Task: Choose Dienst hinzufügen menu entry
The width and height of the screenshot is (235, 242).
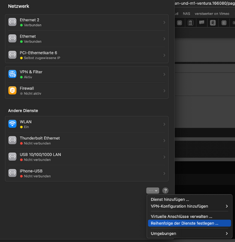Action: [170, 200]
